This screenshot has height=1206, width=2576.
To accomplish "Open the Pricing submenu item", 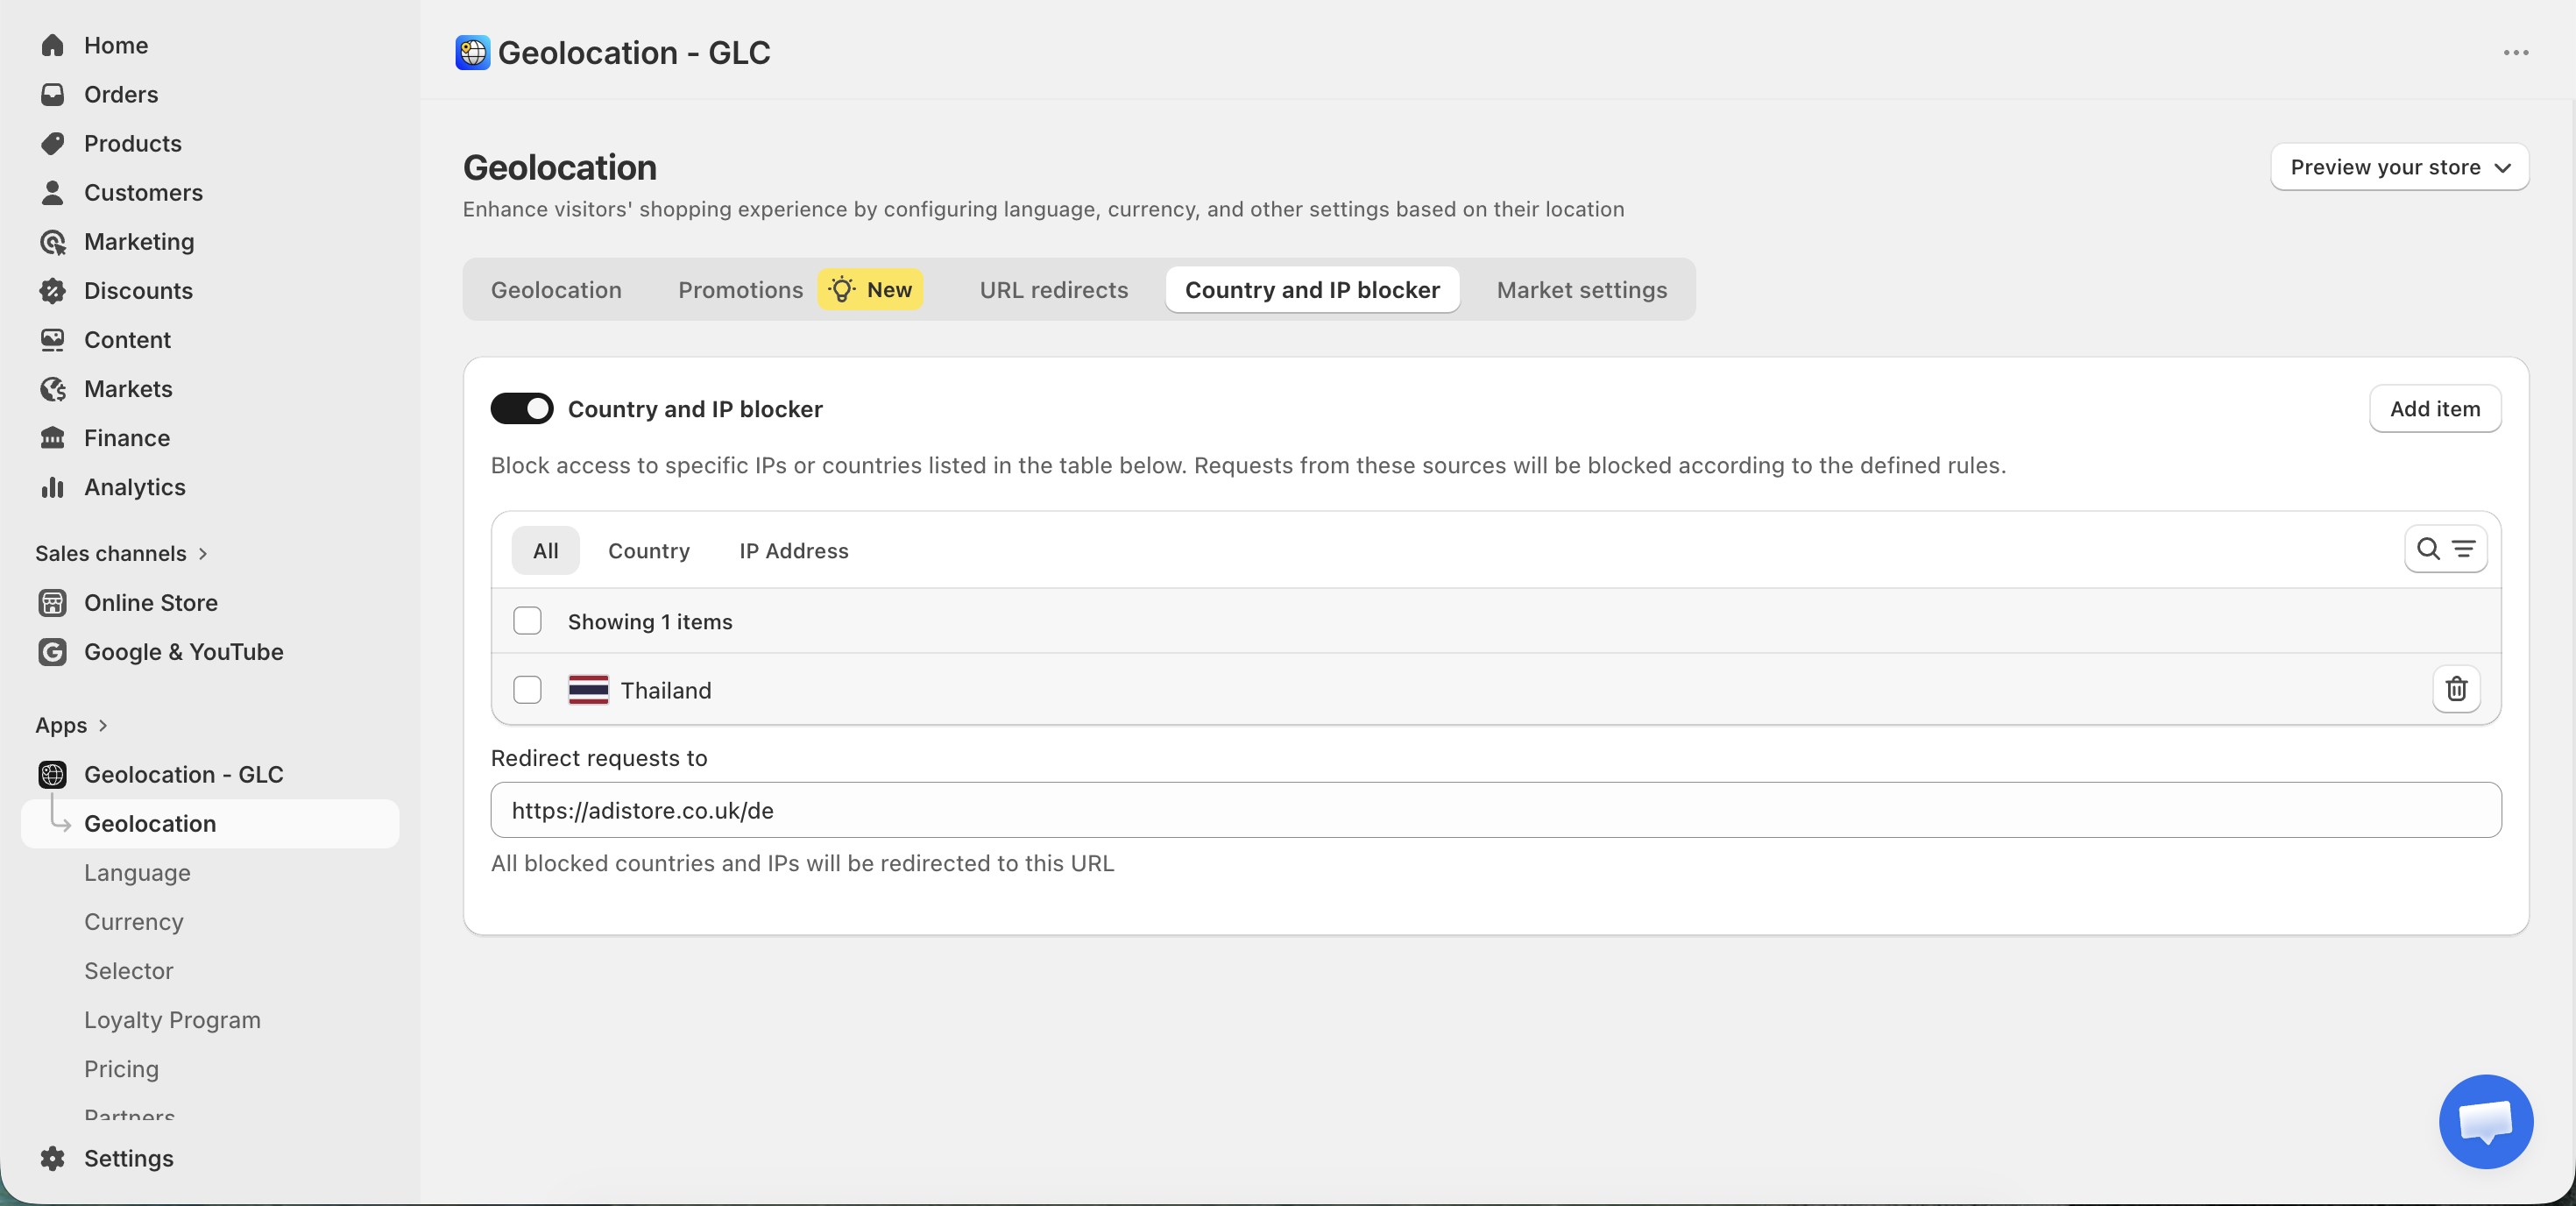I will [x=121, y=1068].
